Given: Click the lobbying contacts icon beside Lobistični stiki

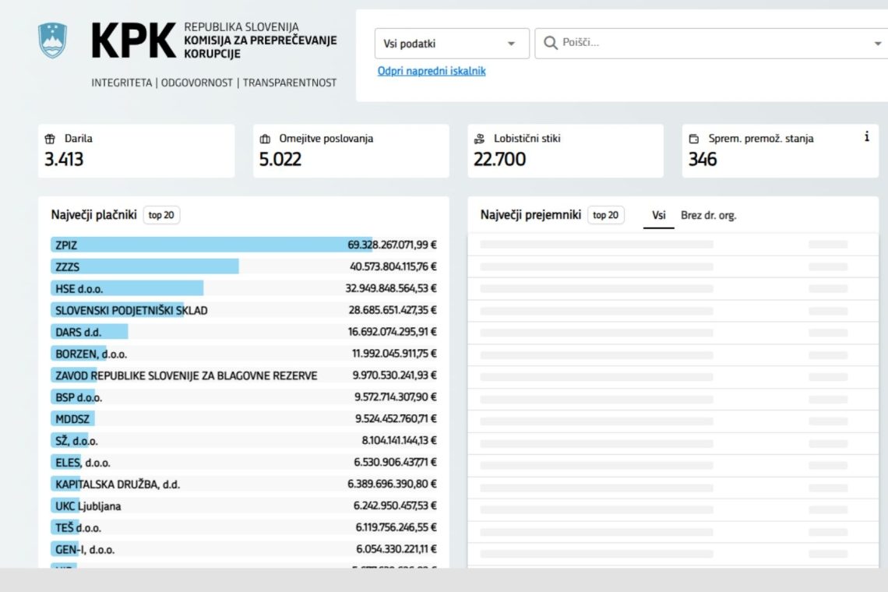Looking at the screenshot, I should (x=479, y=139).
